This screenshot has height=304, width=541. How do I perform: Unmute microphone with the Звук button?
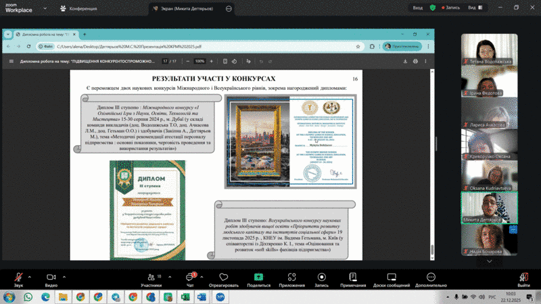click(18, 278)
